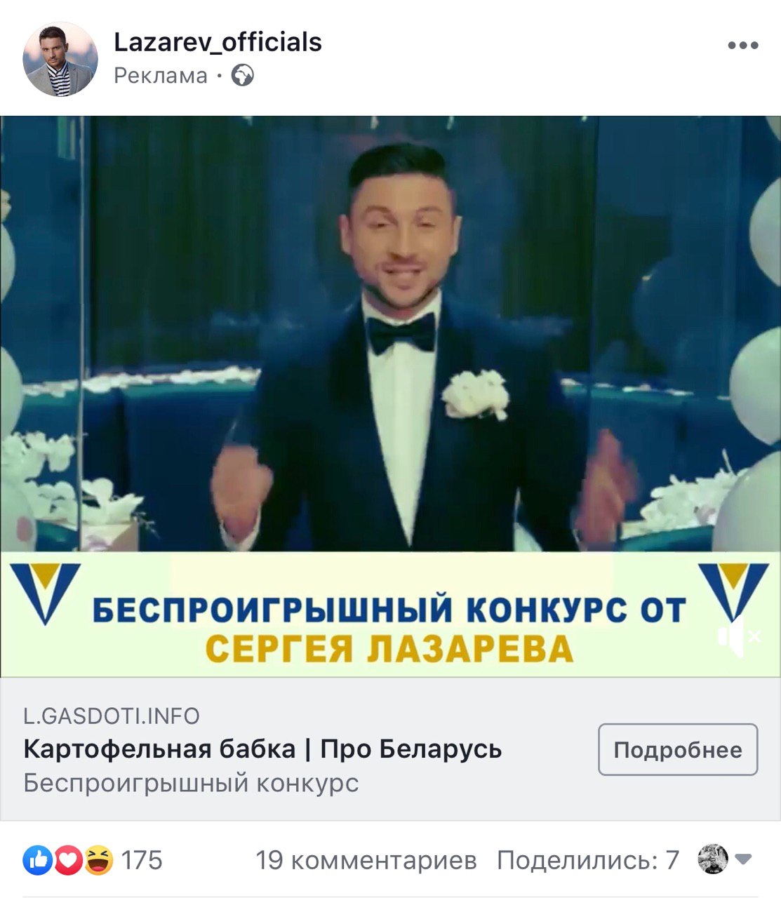The image size is (781, 898).
Task: Open the Поделились: 7 shares list
Action: coord(588,860)
